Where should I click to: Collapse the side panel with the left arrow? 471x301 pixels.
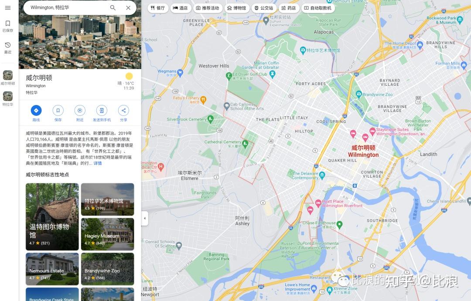pos(145,218)
